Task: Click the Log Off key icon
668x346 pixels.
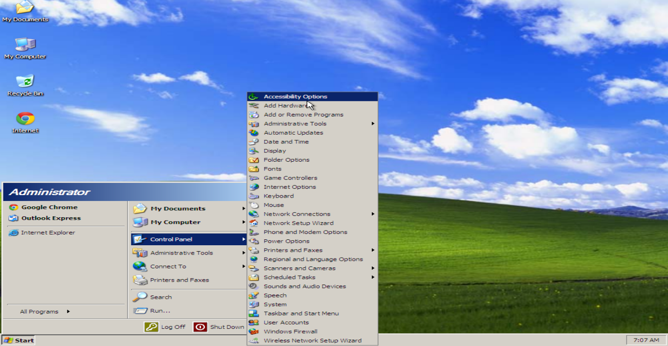Action: point(151,327)
